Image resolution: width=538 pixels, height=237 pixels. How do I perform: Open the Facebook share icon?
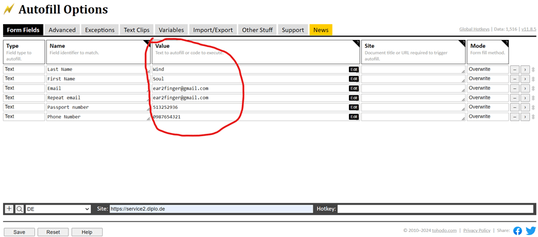point(517,231)
